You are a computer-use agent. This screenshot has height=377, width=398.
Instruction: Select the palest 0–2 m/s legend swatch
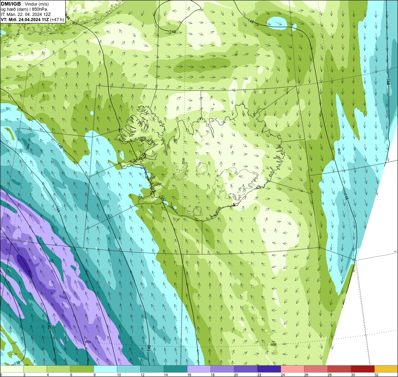(x=12, y=369)
